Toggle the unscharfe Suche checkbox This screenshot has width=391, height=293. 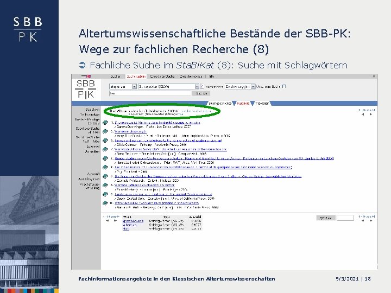click(x=284, y=86)
